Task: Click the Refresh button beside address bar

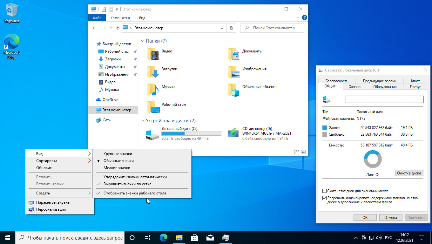Action: click(231, 28)
